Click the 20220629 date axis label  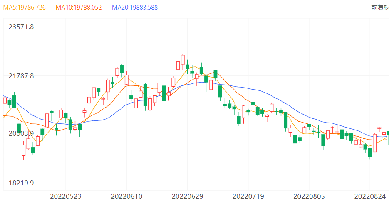(x=188, y=196)
